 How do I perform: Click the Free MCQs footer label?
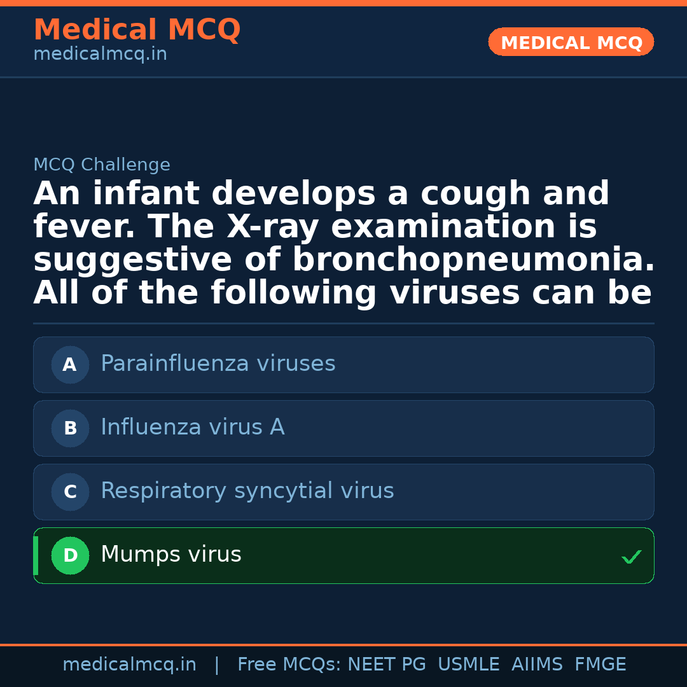pos(289,665)
